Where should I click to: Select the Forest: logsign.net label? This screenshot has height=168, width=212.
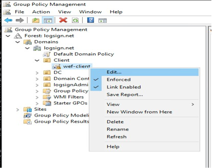coord(49,36)
